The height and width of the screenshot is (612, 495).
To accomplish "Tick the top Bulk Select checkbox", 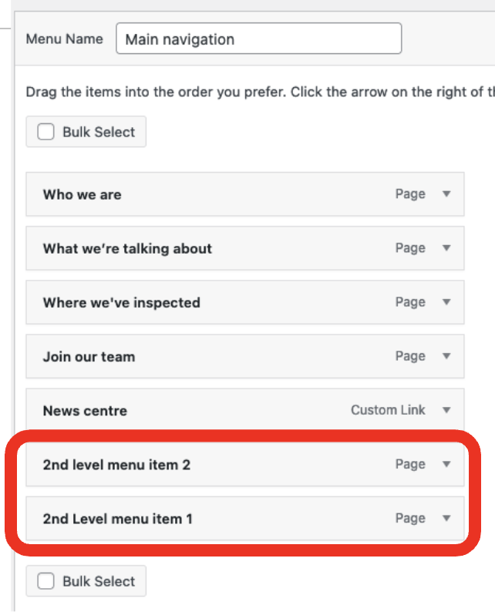I will pos(46,132).
